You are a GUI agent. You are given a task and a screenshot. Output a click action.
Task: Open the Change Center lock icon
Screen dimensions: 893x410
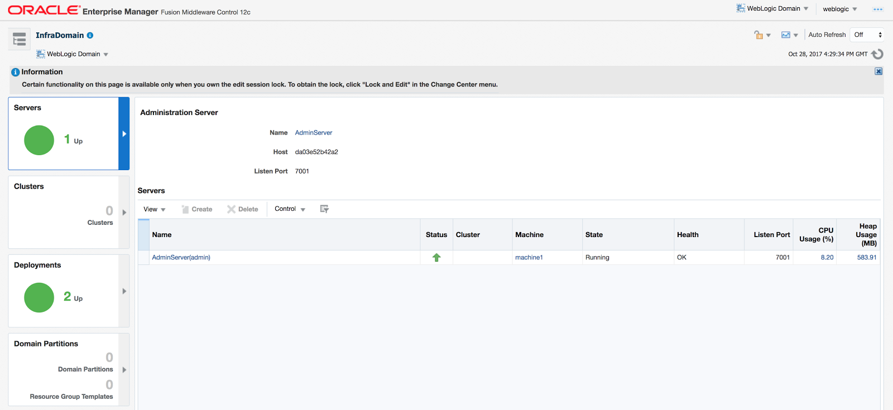pos(761,35)
